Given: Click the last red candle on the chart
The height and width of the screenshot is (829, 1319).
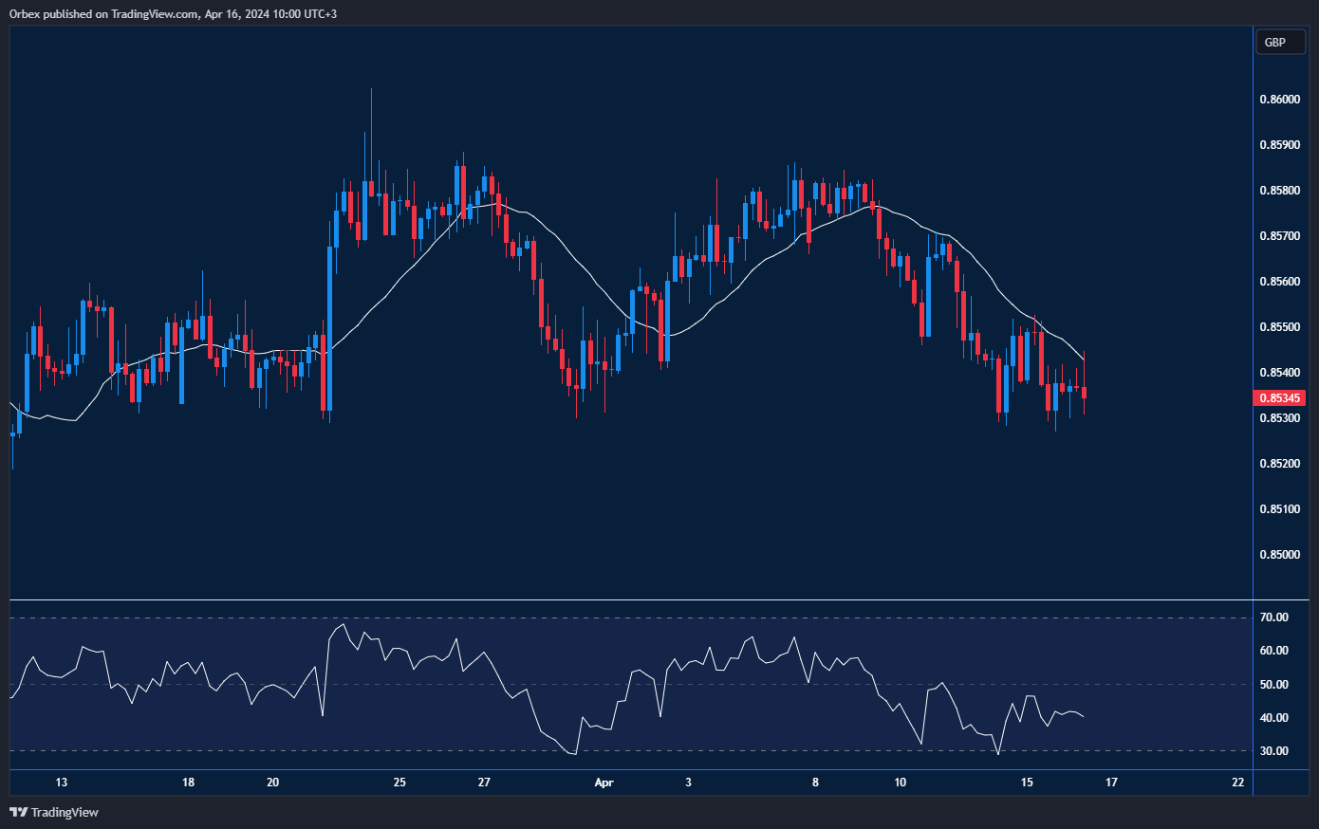Looking at the screenshot, I should point(1084,393).
